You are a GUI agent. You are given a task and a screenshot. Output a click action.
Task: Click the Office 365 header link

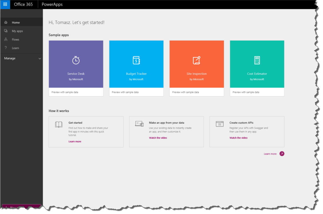pos(23,4)
